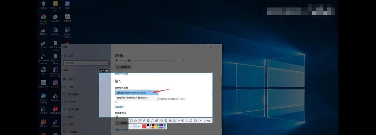376x135 pixels.
Task: Undo the last annotation
Action: tap(162, 121)
